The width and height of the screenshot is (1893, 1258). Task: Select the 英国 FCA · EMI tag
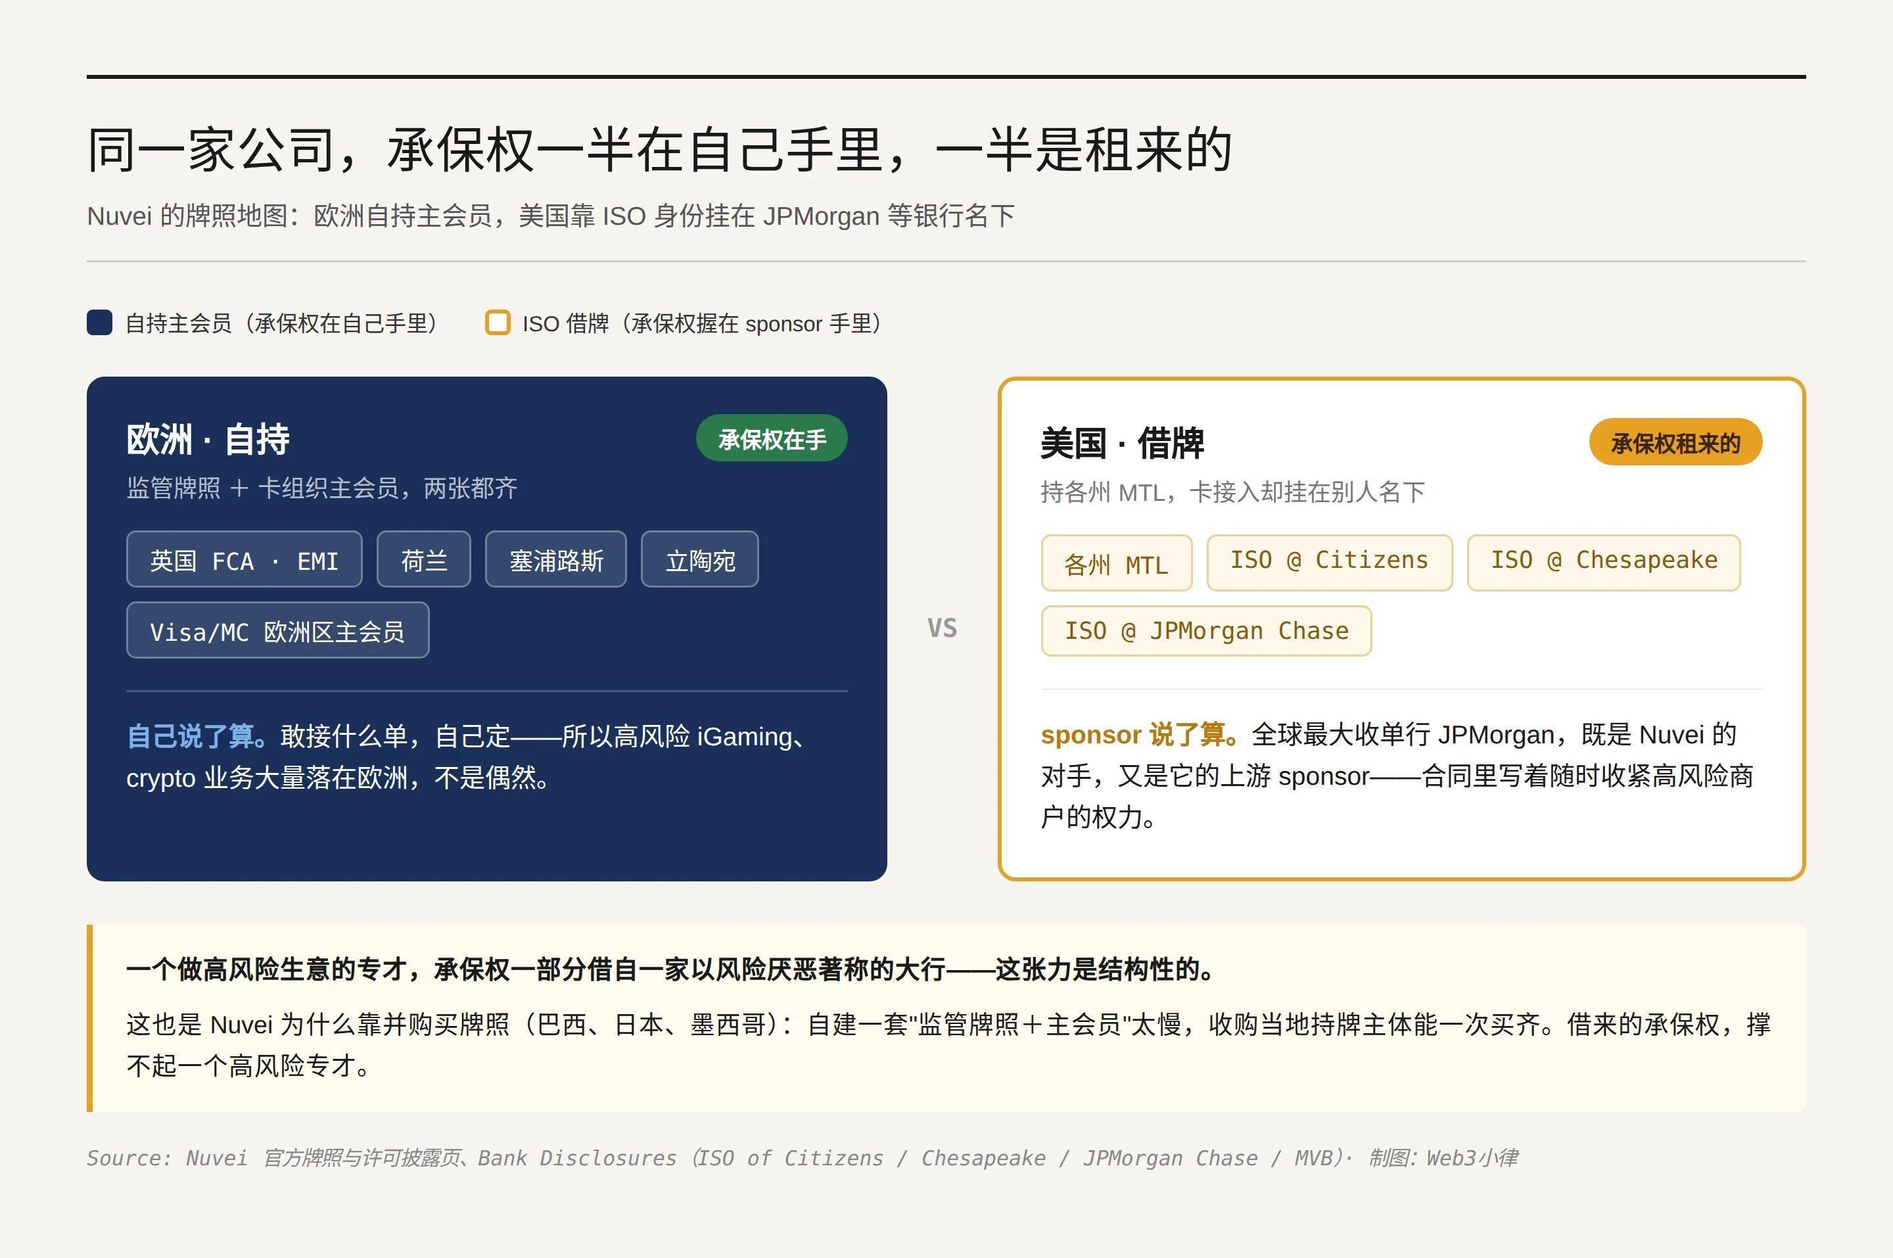click(244, 559)
